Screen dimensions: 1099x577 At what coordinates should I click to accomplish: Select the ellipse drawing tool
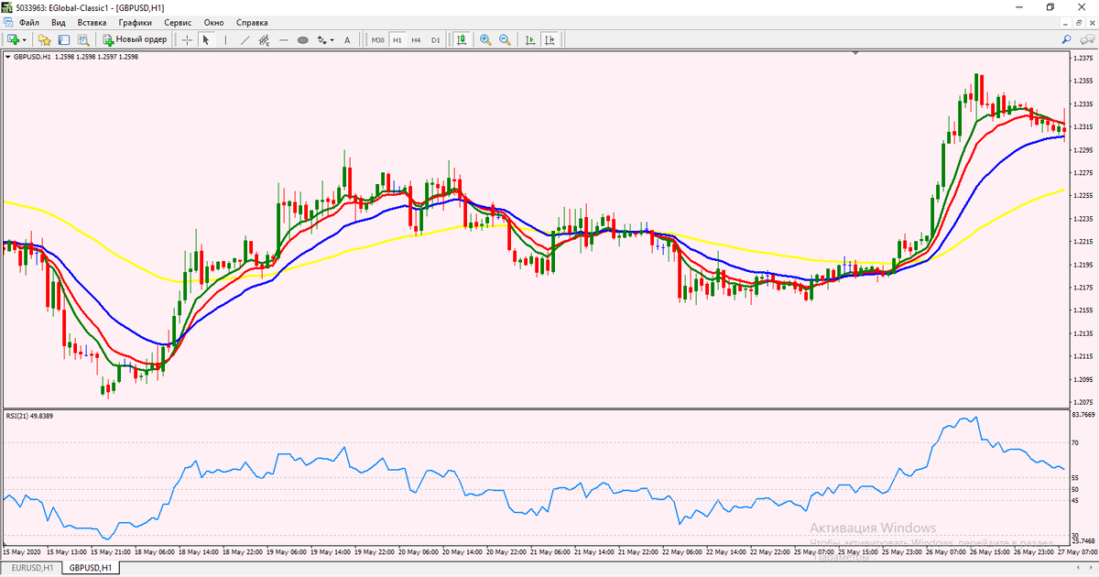click(x=302, y=39)
